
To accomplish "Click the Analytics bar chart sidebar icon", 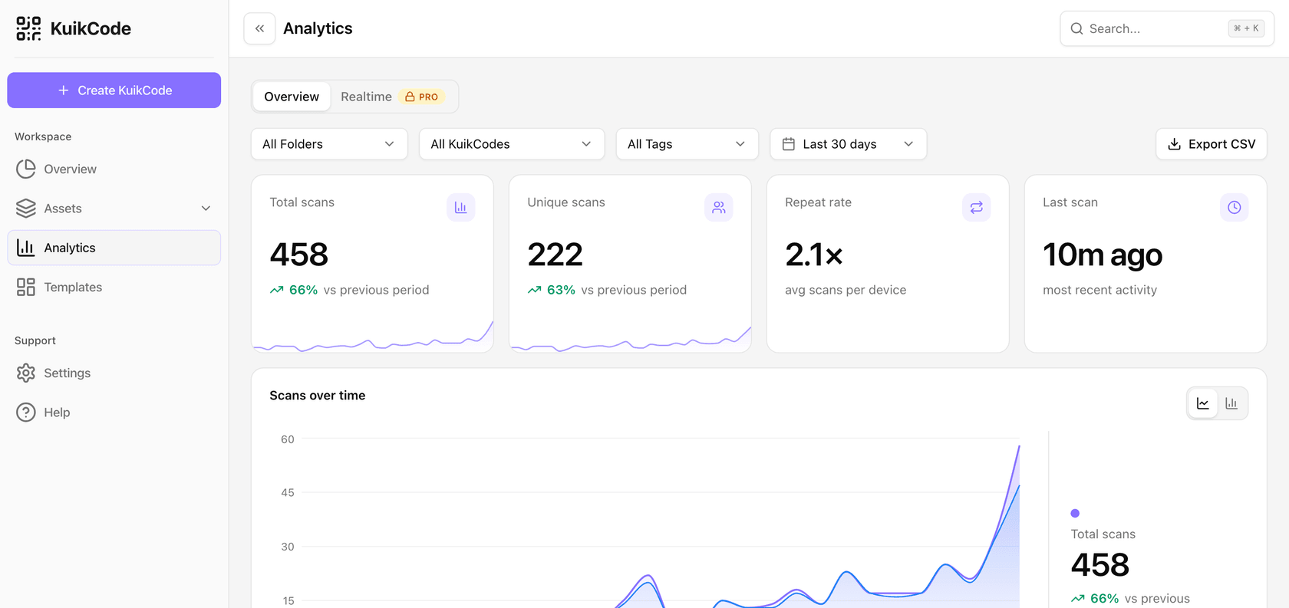I will coord(26,248).
